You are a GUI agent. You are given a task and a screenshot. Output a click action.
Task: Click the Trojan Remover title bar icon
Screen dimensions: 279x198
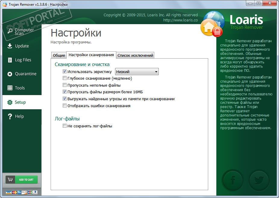tap(5, 5)
